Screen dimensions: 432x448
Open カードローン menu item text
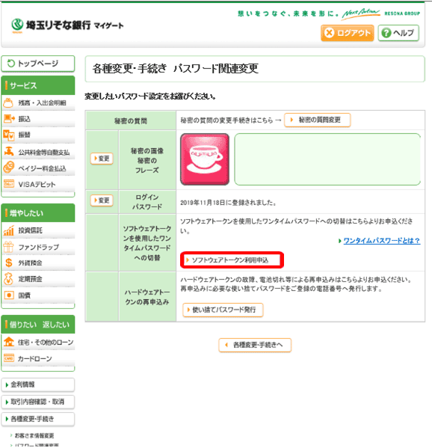35,358
